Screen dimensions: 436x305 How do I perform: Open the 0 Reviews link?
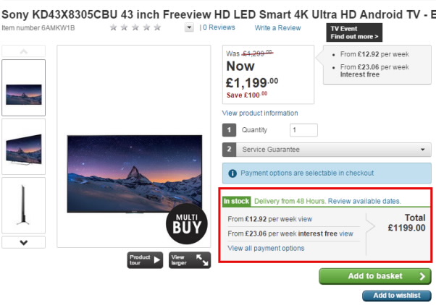[x=219, y=27]
